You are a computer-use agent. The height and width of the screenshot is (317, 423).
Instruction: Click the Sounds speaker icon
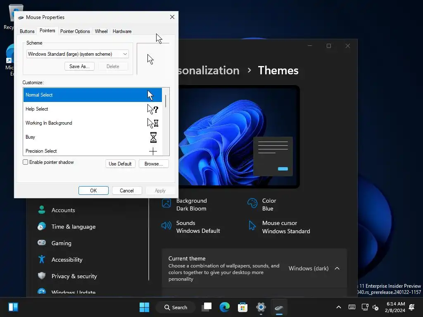click(x=166, y=225)
